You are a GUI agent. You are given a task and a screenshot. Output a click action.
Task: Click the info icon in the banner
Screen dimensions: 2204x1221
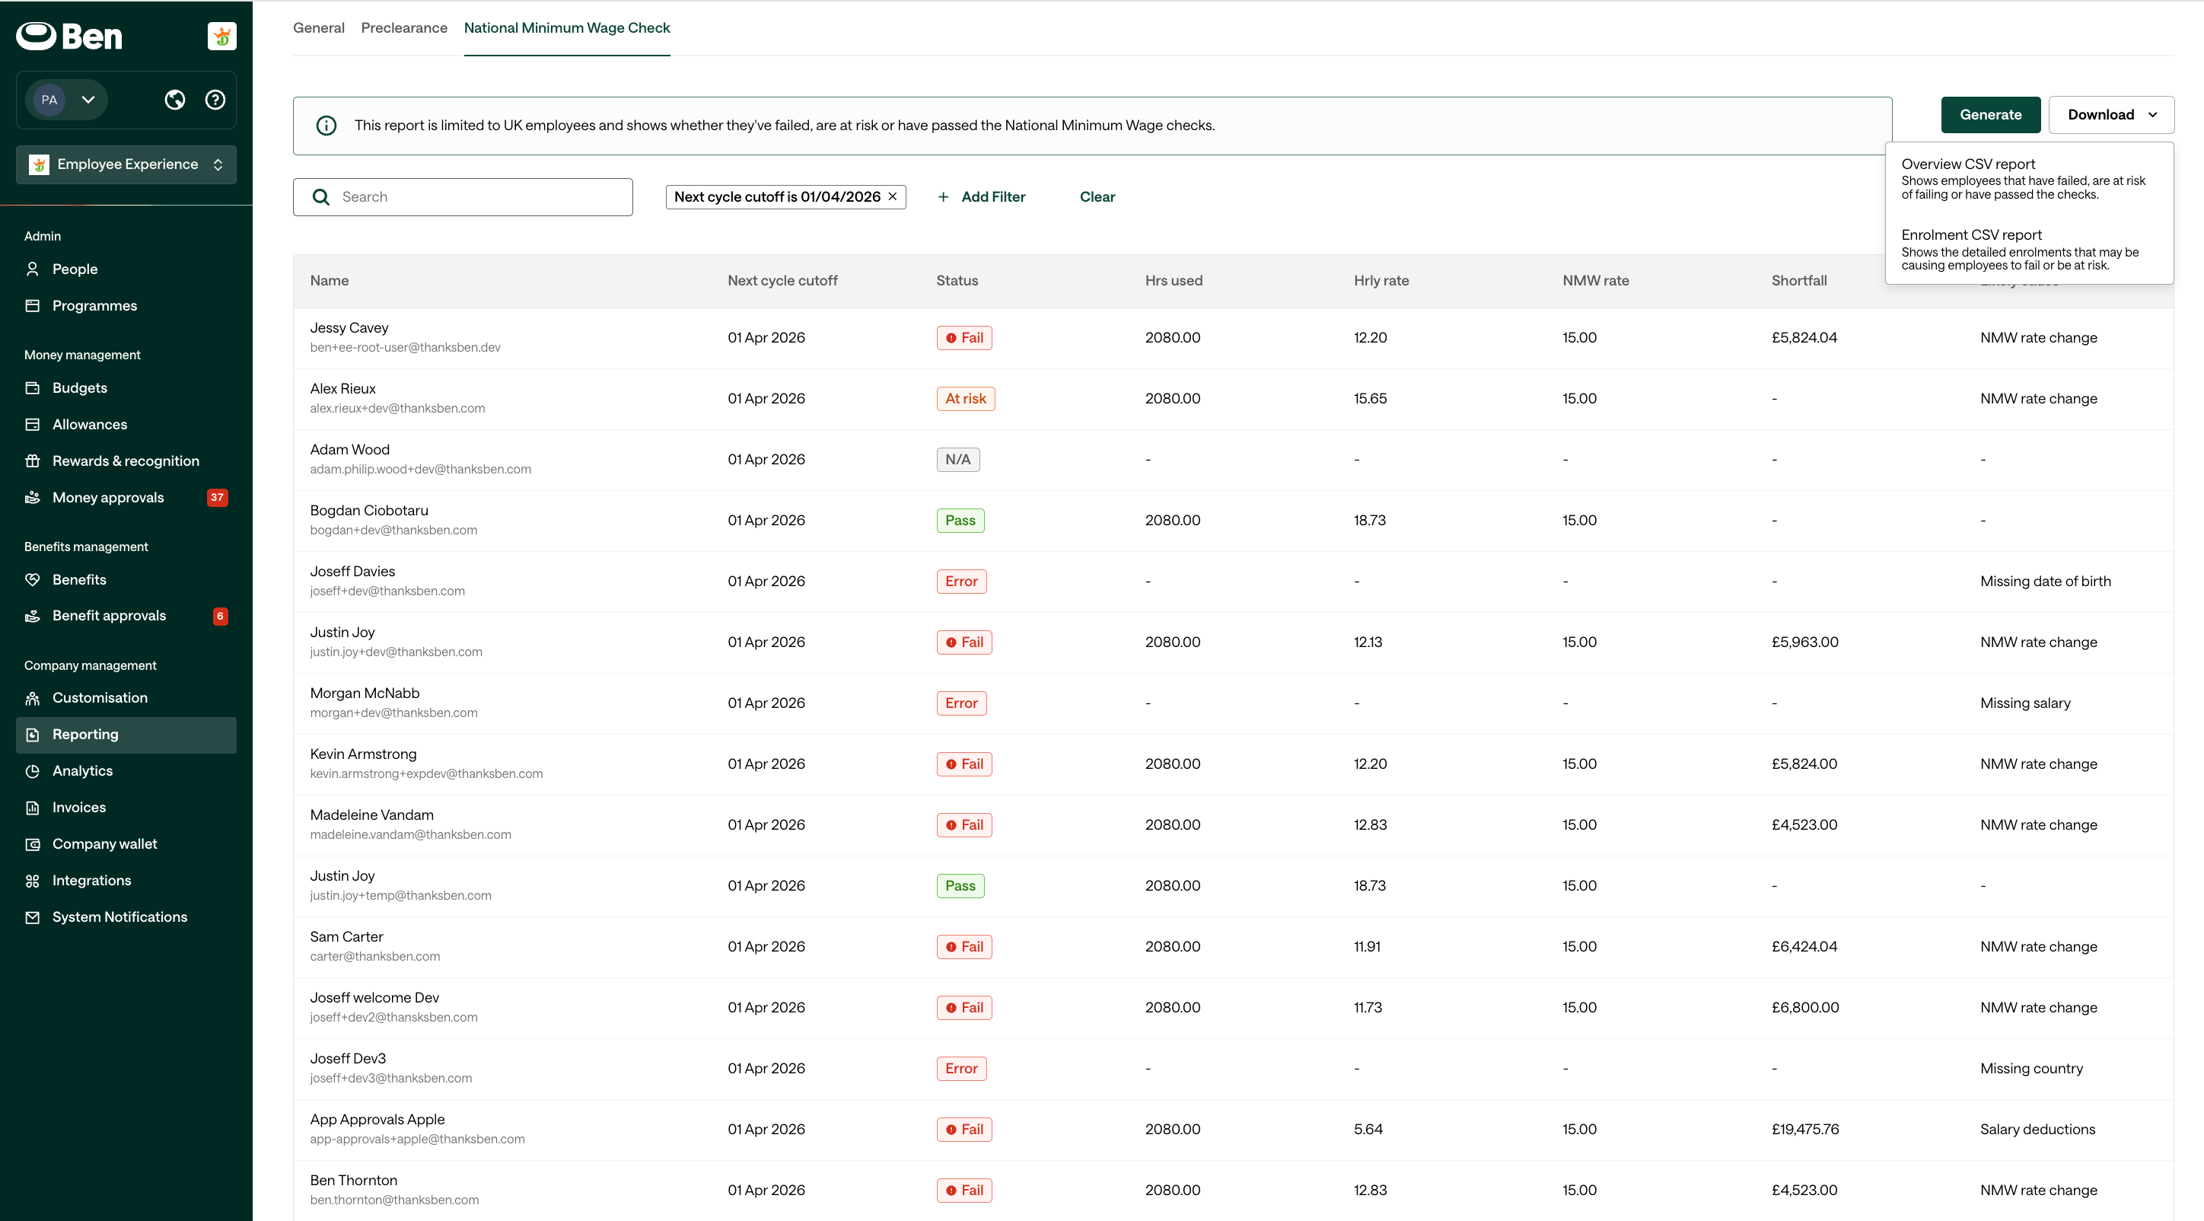(326, 126)
